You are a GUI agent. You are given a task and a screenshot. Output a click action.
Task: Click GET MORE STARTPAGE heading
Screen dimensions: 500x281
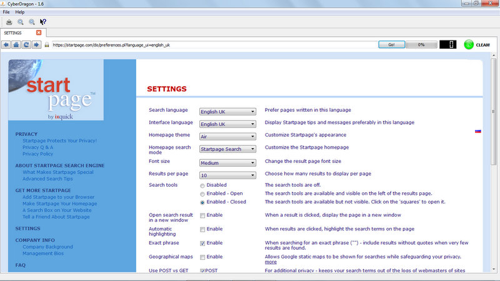(x=43, y=190)
